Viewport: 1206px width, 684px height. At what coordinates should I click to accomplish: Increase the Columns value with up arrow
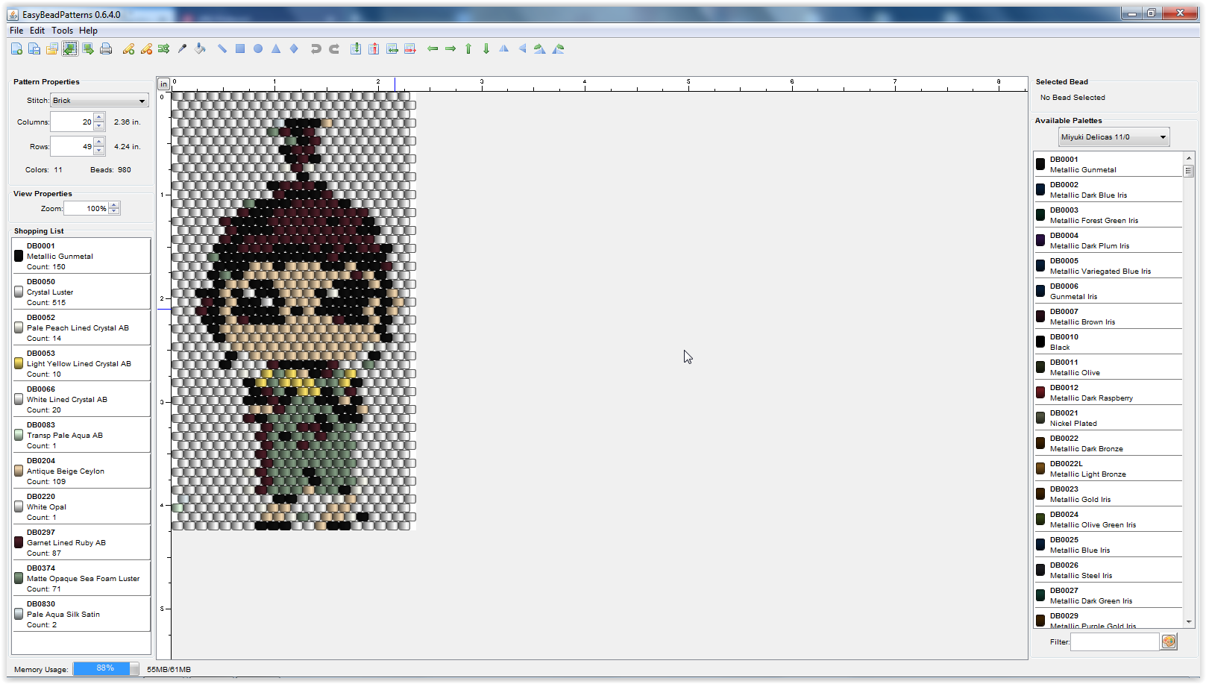pos(99,118)
